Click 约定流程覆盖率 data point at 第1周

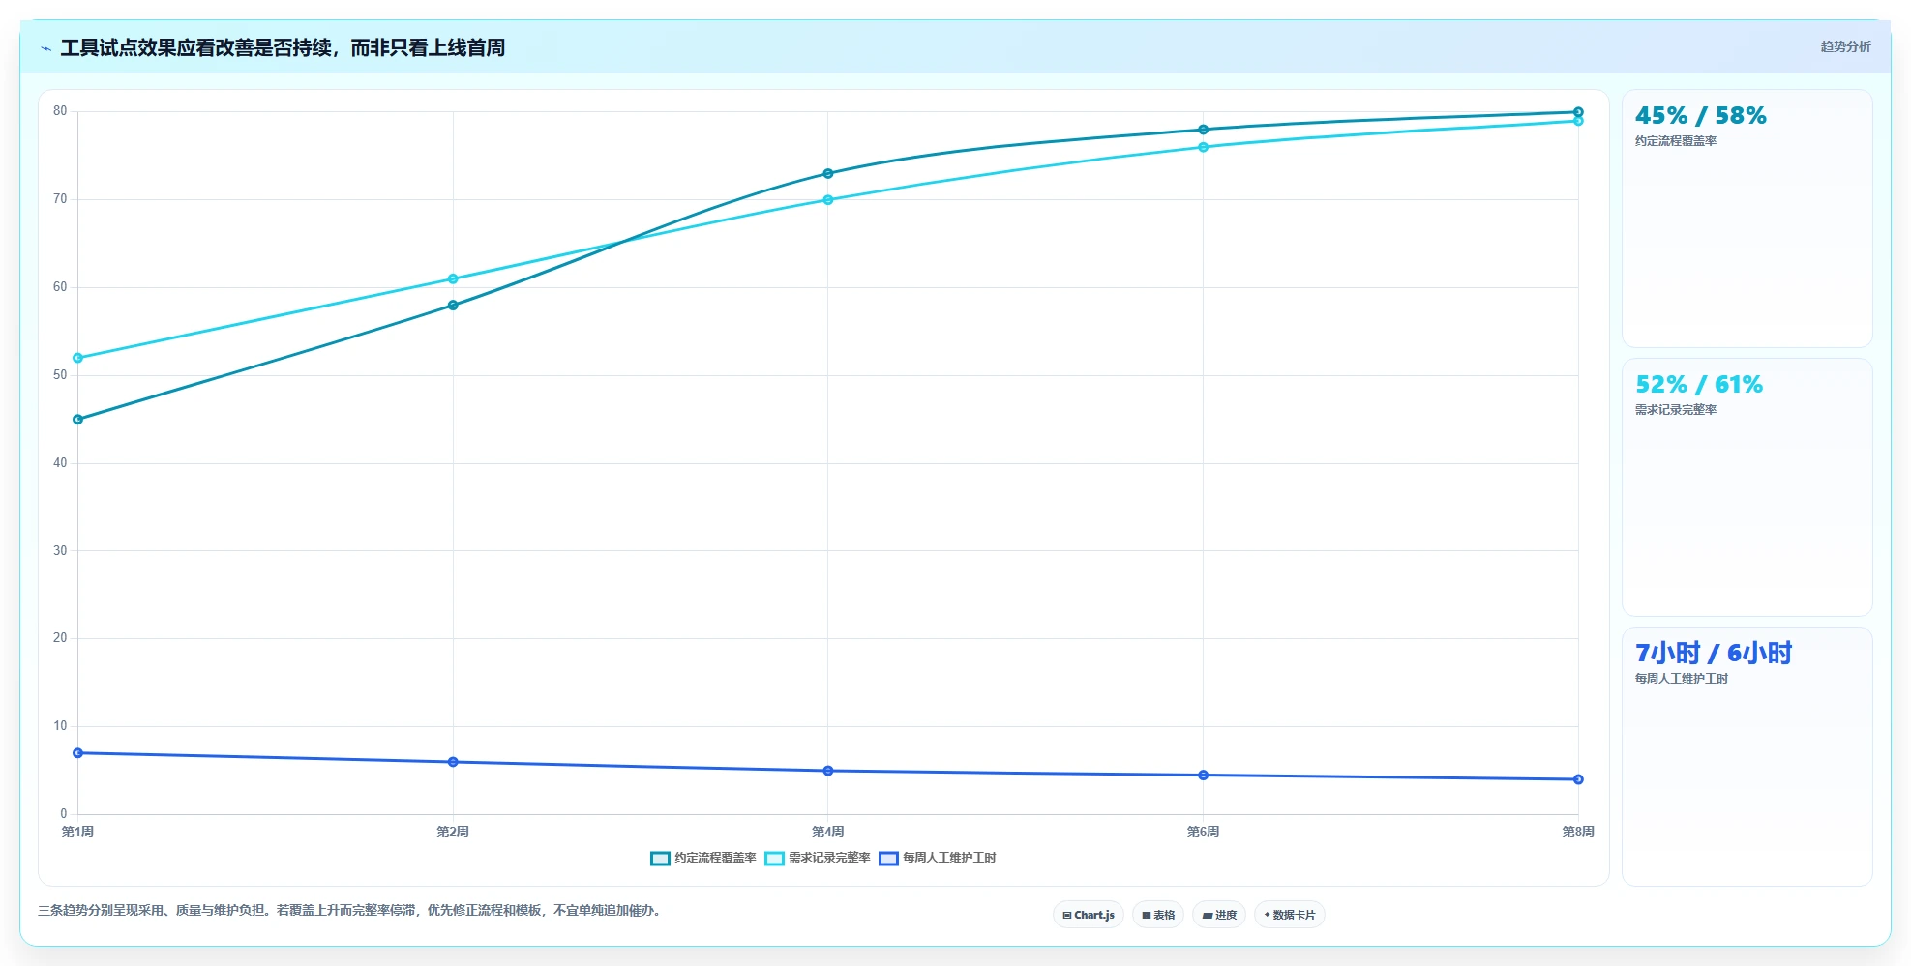(78, 420)
